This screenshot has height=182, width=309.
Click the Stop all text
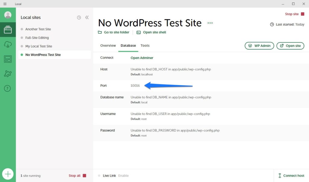[75, 175]
